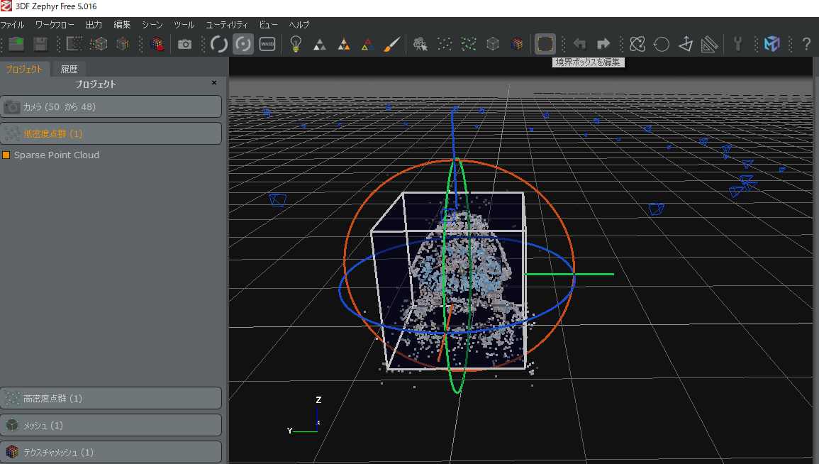Open the ワークフロー menu
The width and height of the screenshot is (819, 464).
pyautogui.click(x=55, y=25)
